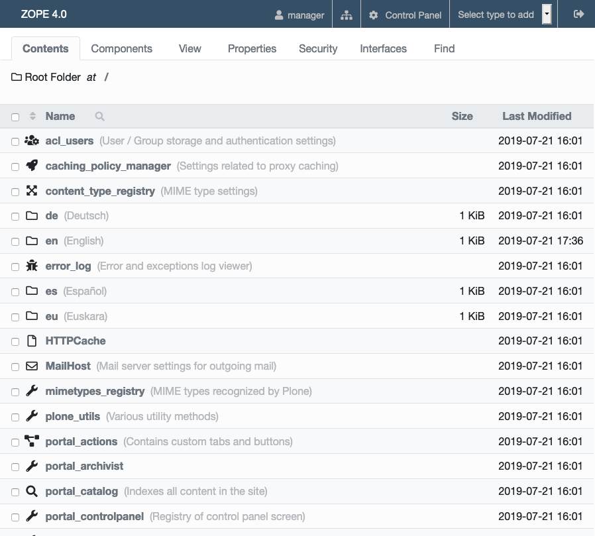Viewport: 595px width, 536px height.
Task: Click the rocket icon for caching_policy_manager
Action: (x=32, y=166)
